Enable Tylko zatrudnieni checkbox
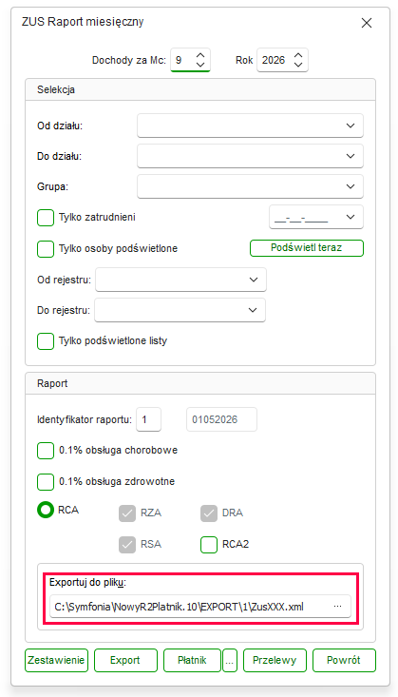This screenshot has height=697, width=398. pyautogui.click(x=46, y=218)
